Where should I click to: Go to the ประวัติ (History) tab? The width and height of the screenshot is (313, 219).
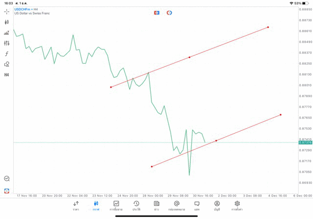136,206
